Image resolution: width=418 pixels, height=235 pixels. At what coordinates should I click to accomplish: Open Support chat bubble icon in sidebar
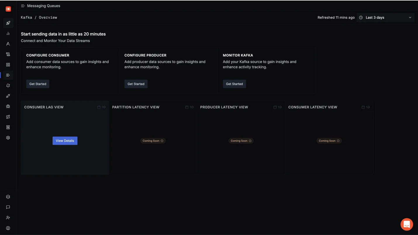(x=8, y=207)
